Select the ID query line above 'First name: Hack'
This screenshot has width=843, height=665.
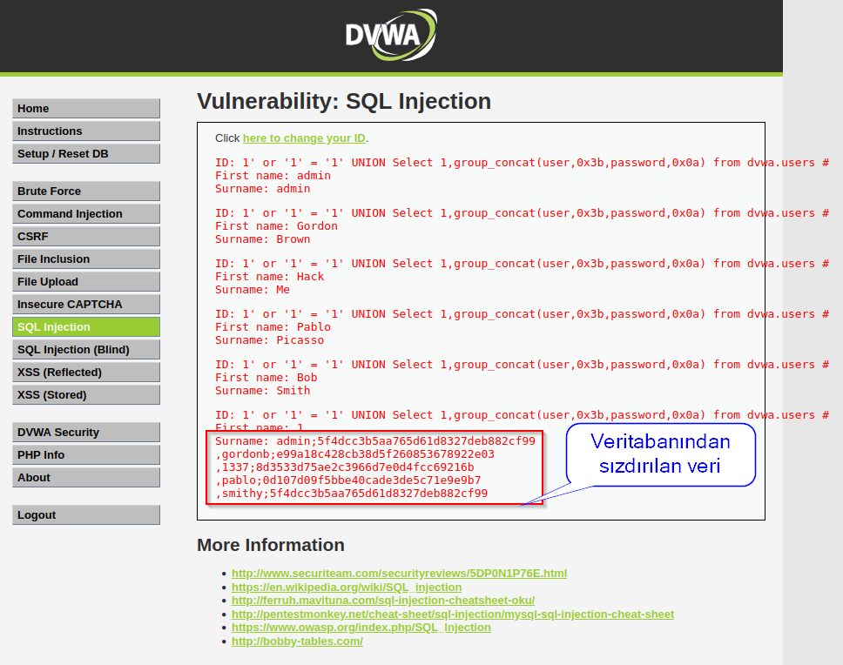click(x=522, y=264)
